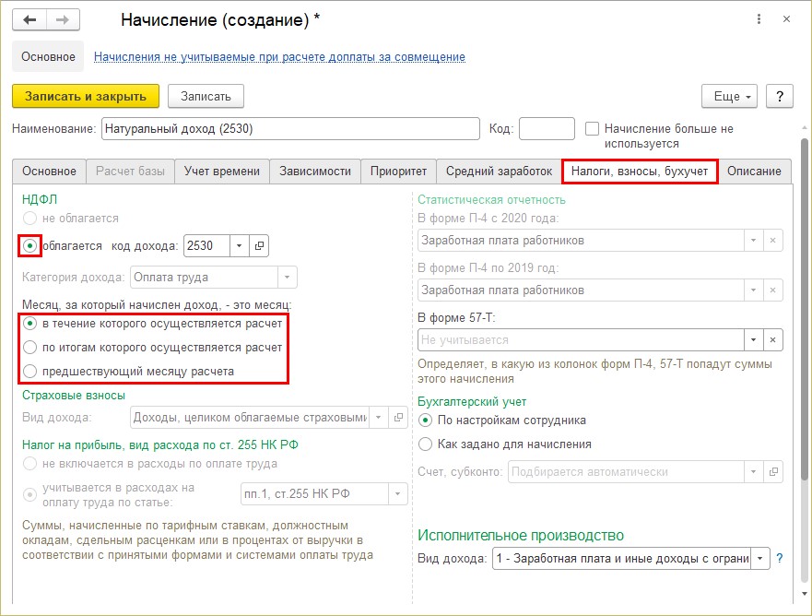Expand the пп.1, ст.255 НК РФ dropdown
Image resolution: width=812 pixels, height=616 pixels.
tap(398, 493)
